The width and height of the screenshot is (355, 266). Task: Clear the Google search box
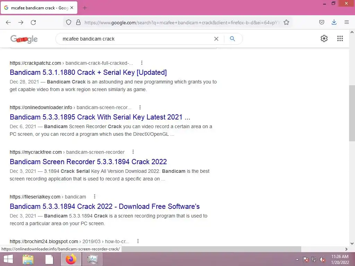coord(216,39)
